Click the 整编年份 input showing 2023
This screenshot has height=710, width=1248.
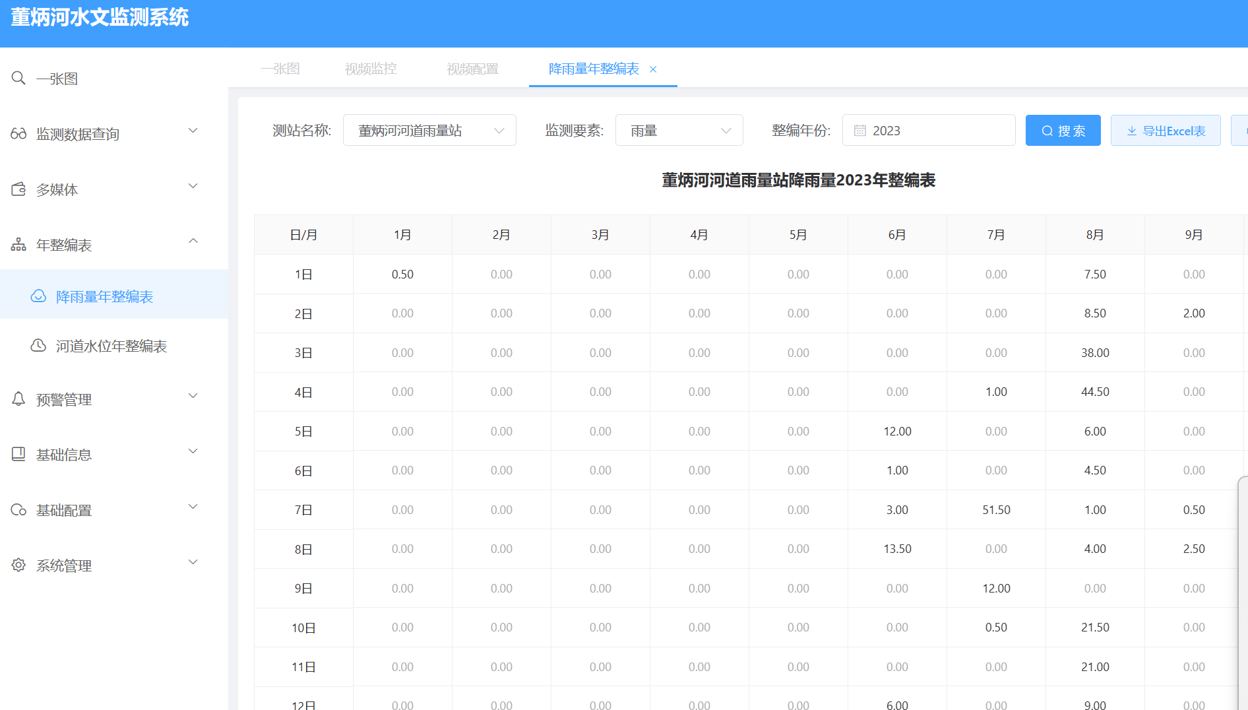pos(929,131)
